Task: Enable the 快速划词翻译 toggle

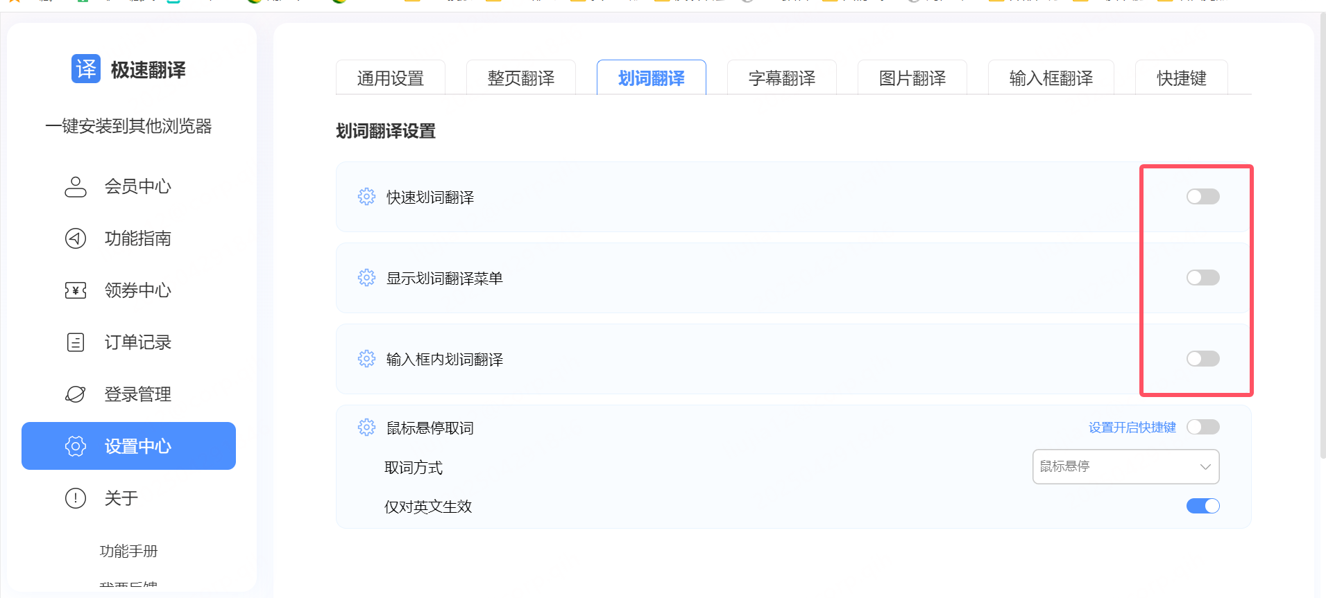Action: (x=1202, y=197)
